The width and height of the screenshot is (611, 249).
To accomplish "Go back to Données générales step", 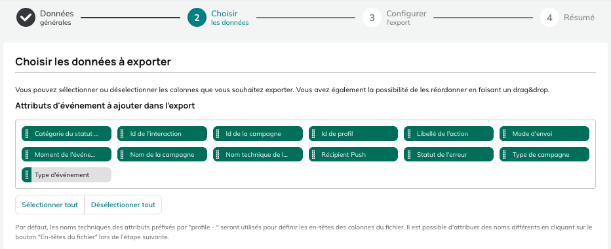I will coord(45,18).
